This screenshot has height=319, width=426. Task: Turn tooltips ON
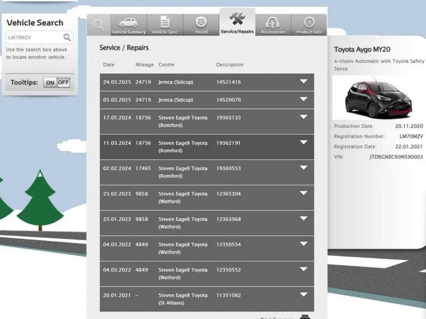50,82
